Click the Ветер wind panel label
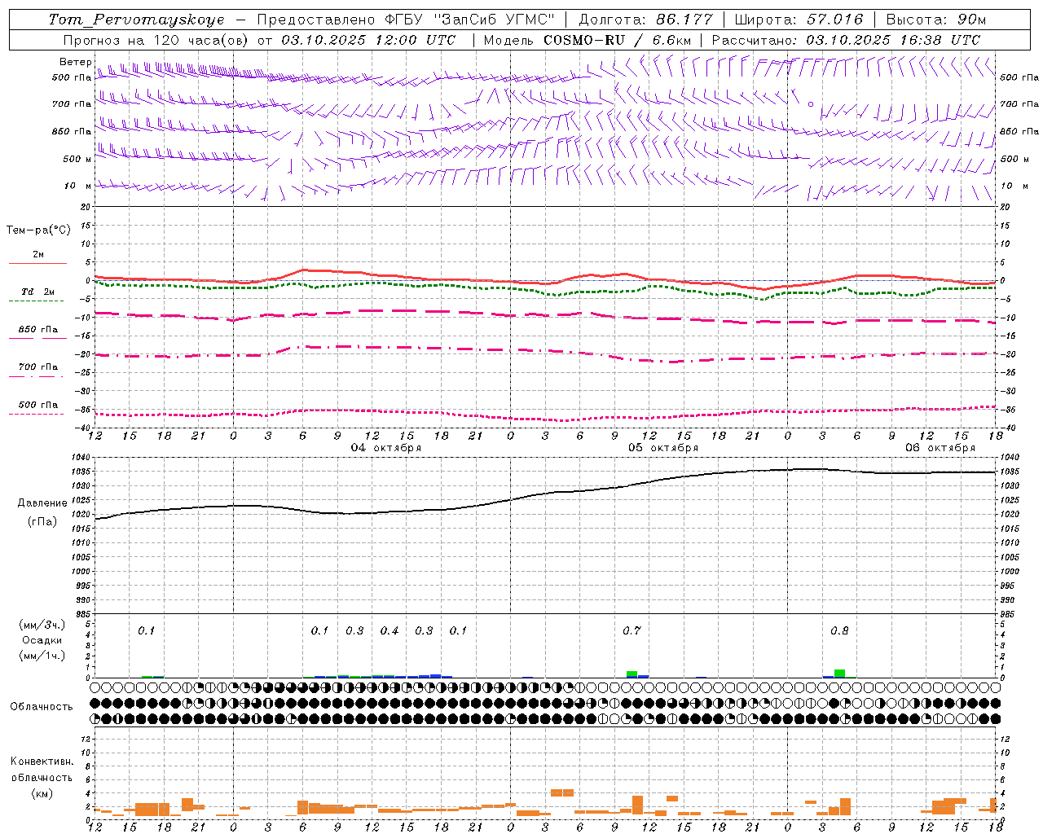The width and height of the screenshot is (1043, 834). [76, 62]
